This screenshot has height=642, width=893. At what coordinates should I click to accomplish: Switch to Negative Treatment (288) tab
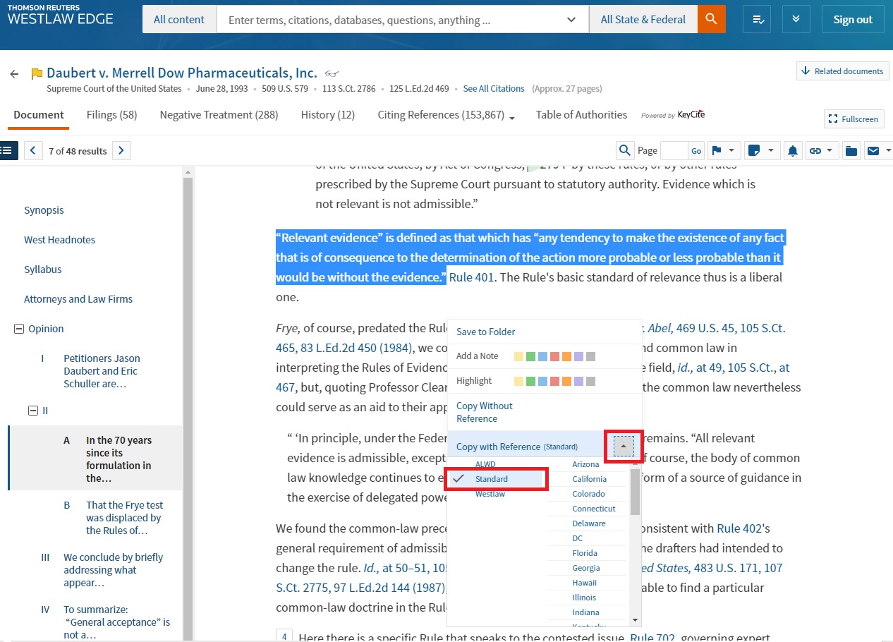(x=219, y=115)
